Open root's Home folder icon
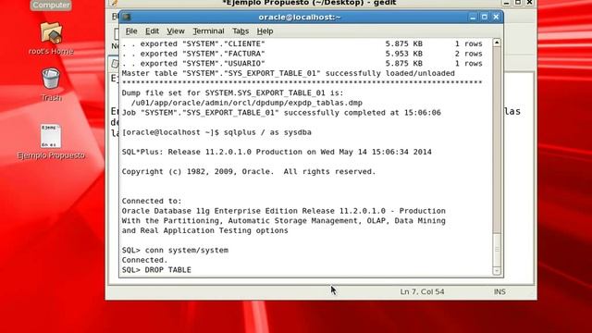This screenshot has height=333, width=592. pyautogui.click(x=51, y=38)
